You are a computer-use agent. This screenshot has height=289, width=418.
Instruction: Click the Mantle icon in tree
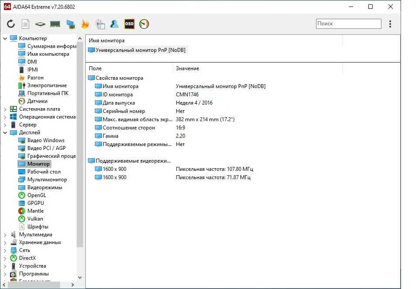[22, 211]
